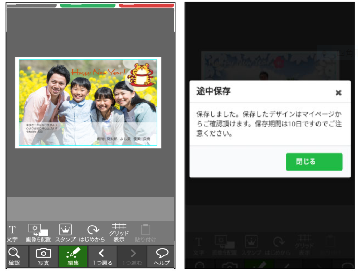Select the 文字 text tool
The width and height of the screenshot is (358, 274).
(x=12, y=233)
